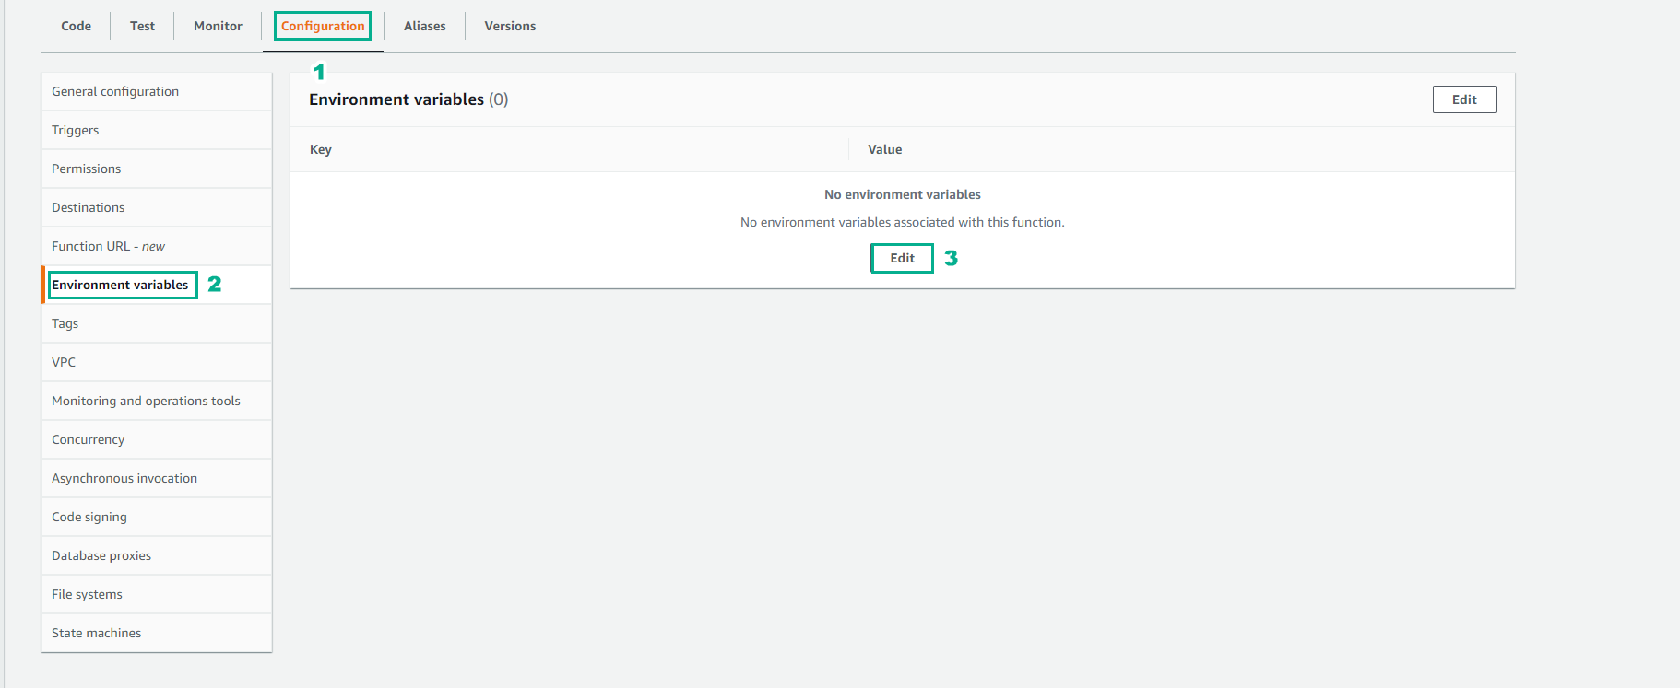Open General configuration in the sidebar
The width and height of the screenshot is (1680, 688).
(x=157, y=91)
